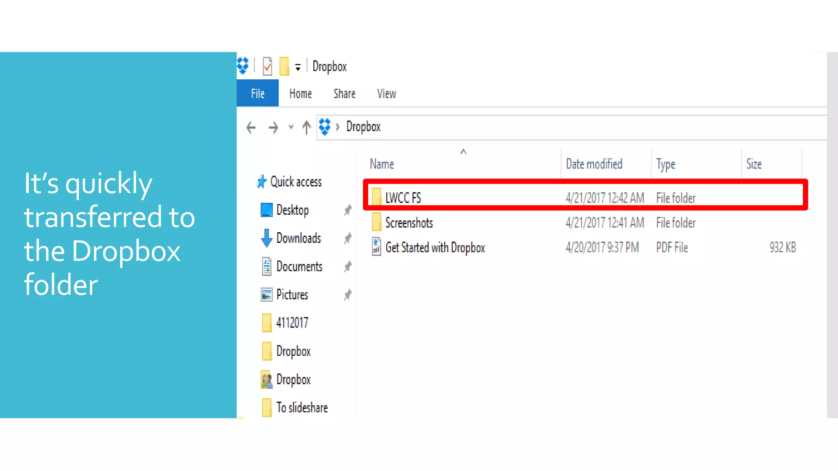Go forward with the Forward arrow

[273, 128]
